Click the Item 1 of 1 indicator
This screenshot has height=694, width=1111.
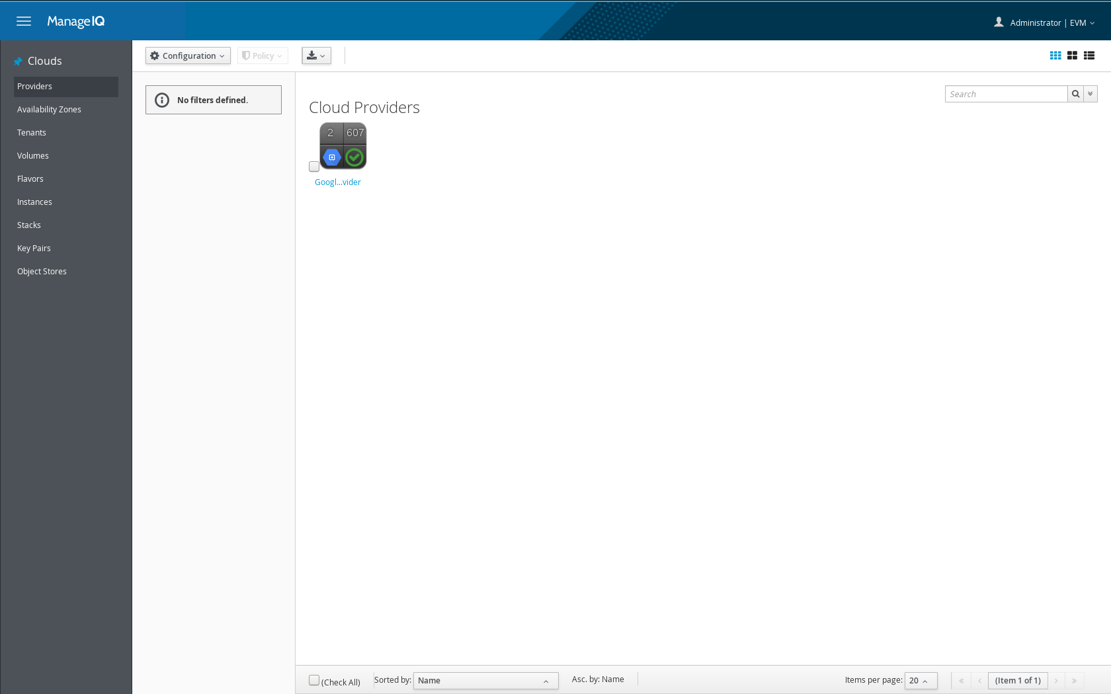1018,681
